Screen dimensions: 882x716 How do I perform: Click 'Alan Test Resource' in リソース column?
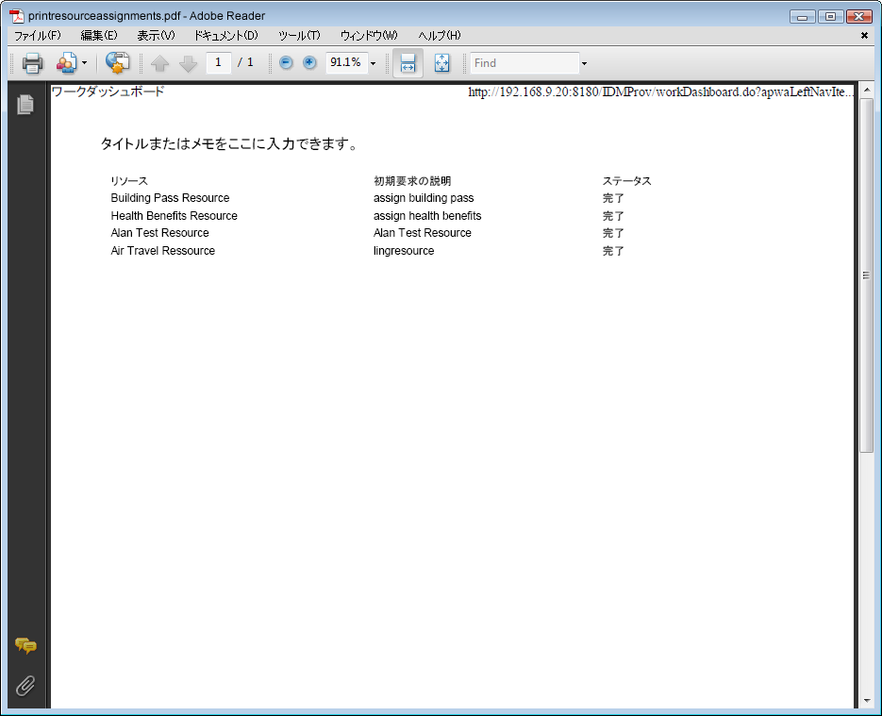coord(159,233)
